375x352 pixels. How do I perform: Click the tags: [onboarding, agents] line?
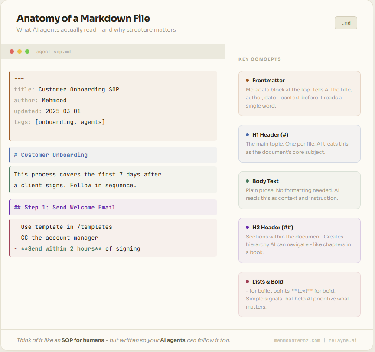click(59, 122)
